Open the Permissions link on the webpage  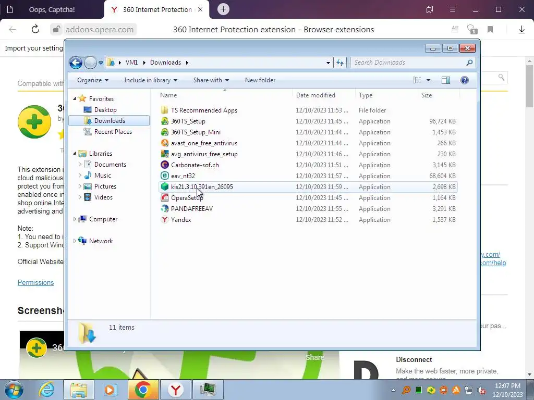(36, 283)
